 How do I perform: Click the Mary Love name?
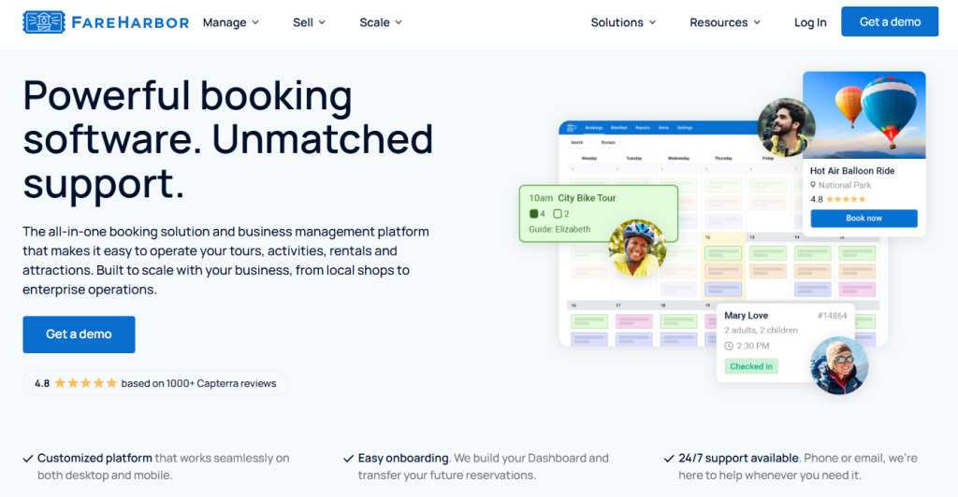point(746,315)
